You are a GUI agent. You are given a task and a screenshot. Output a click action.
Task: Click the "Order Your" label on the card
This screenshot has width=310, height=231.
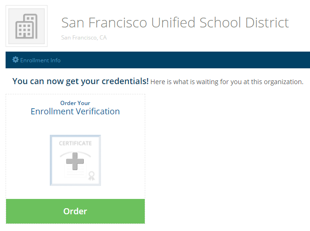pos(75,103)
